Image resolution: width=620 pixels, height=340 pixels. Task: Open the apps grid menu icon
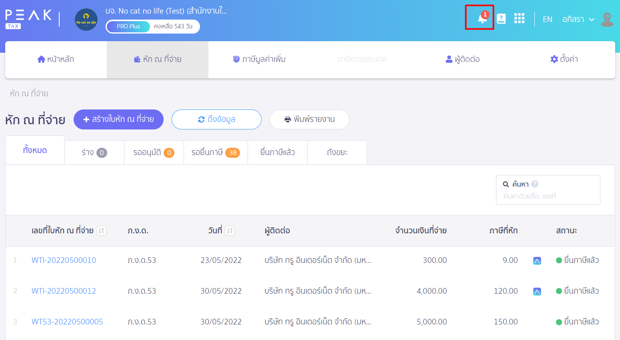[x=519, y=18]
